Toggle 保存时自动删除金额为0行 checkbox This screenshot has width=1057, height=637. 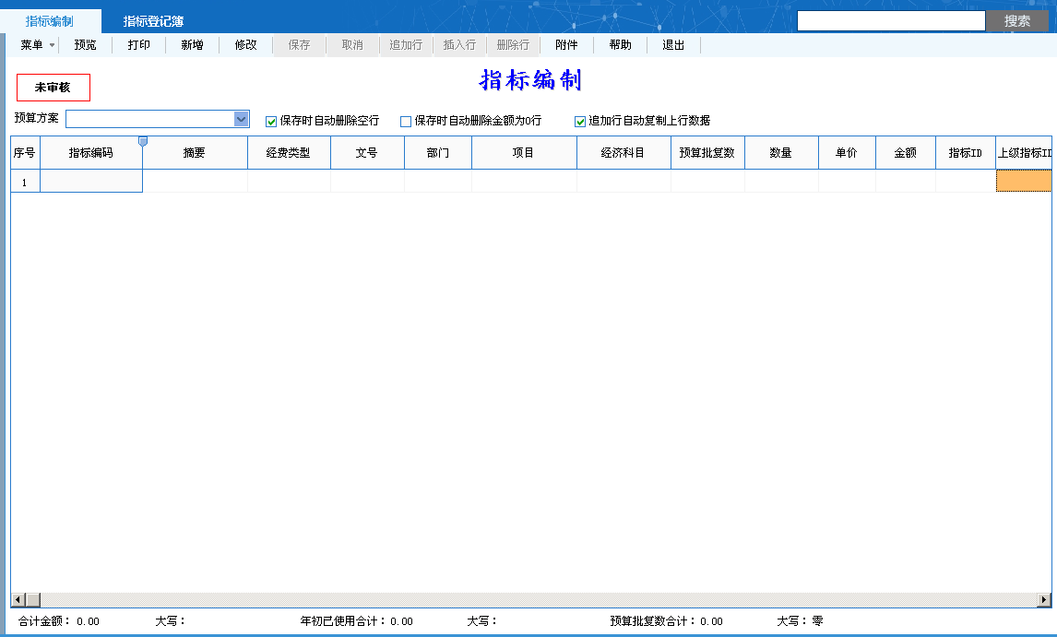point(406,122)
